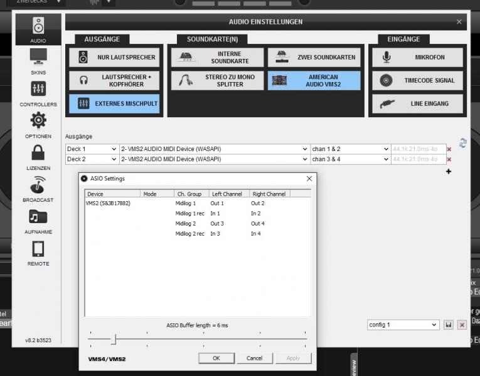Open the Controllers section
This screenshot has width=480, height=376.
click(x=38, y=93)
